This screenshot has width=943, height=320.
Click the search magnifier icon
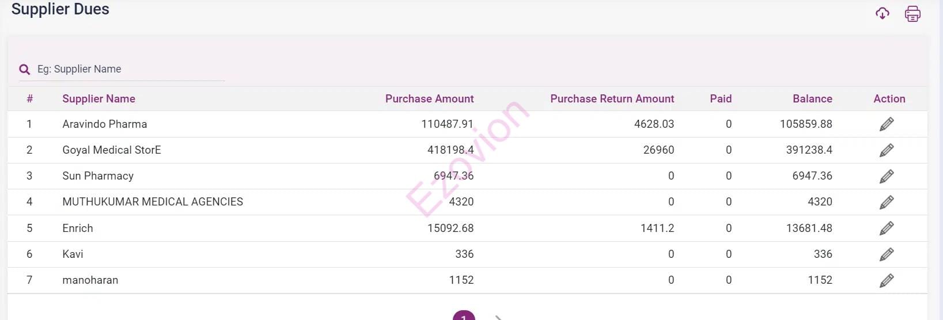24,70
